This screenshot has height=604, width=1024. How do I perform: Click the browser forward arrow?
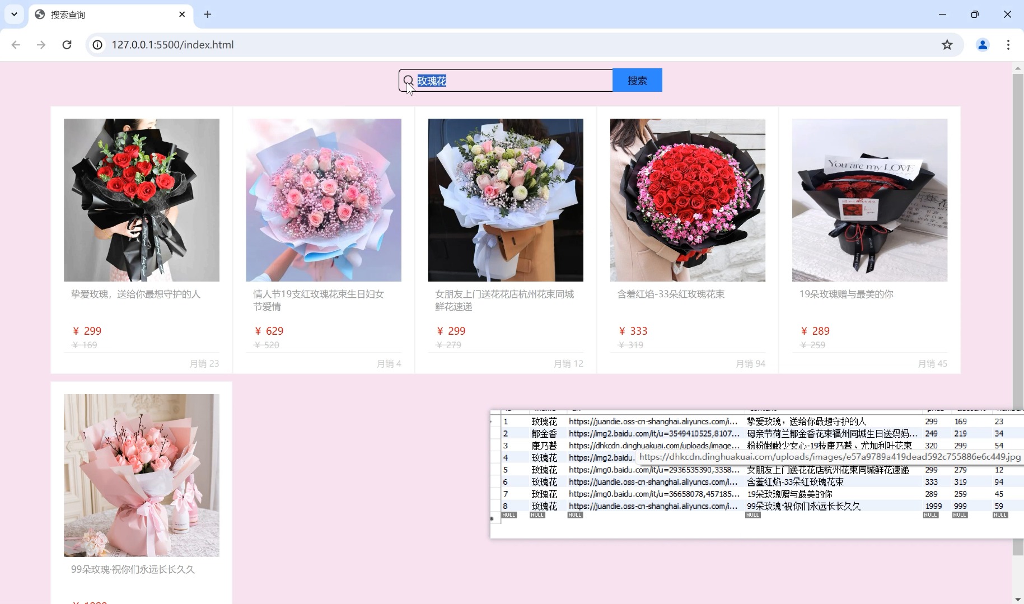pos(41,45)
